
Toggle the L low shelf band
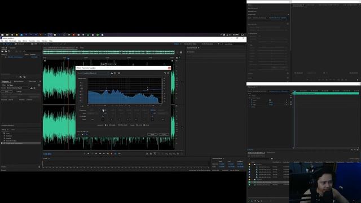103,120
